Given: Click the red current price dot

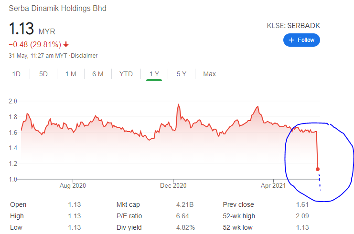Looking at the screenshot, I should click(x=318, y=169).
